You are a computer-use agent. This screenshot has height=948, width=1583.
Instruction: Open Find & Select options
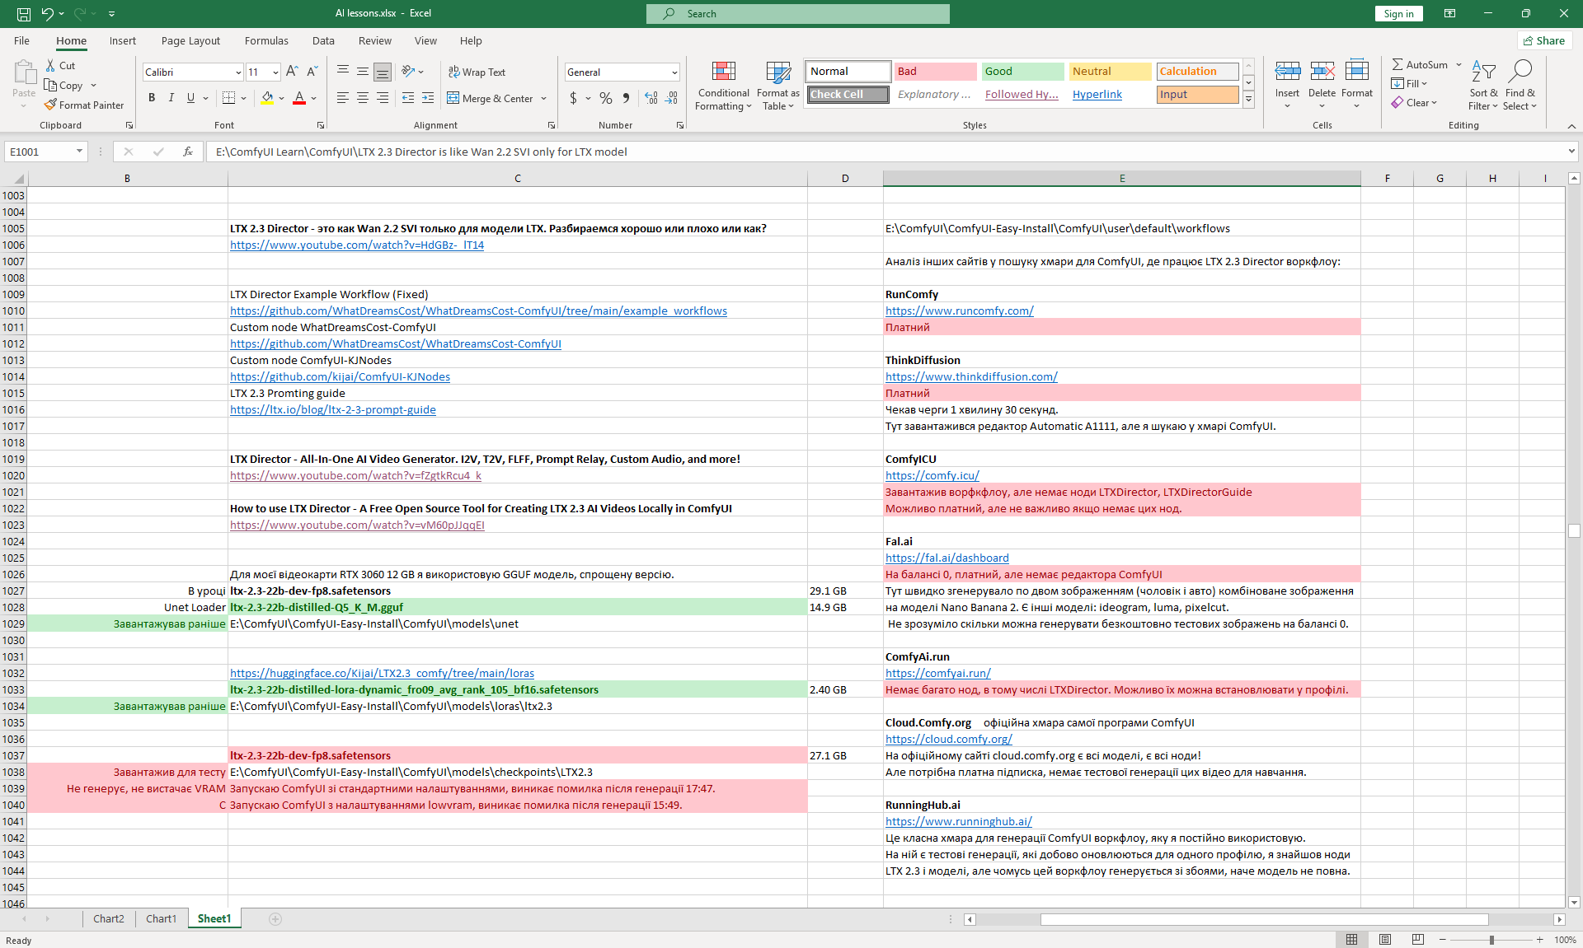click(x=1520, y=86)
